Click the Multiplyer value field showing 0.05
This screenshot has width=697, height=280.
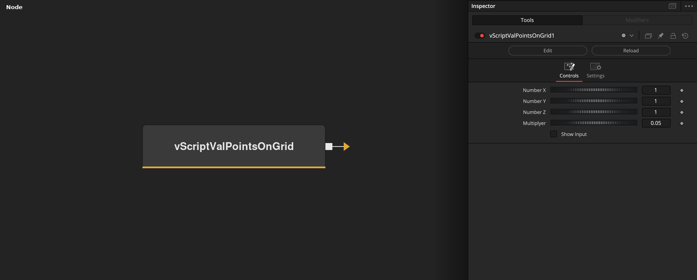[656, 123]
